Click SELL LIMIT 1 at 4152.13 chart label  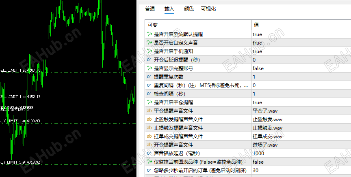[x=20, y=97]
